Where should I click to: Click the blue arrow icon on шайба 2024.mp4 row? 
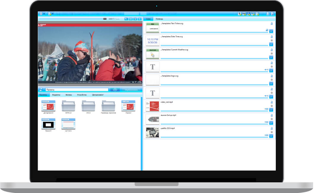(266, 135)
